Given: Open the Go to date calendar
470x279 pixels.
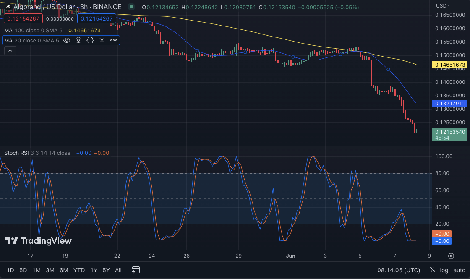Looking at the screenshot, I should click(x=136, y=270).
